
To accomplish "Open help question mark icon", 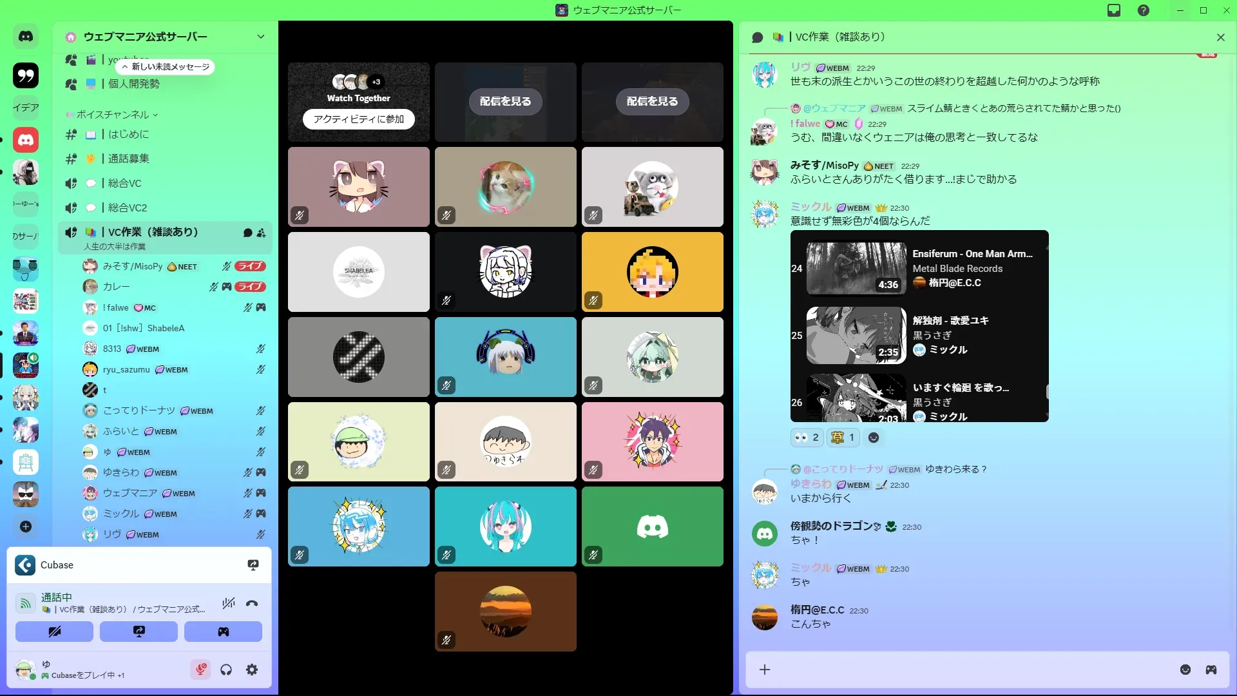I will (1144, 10).
